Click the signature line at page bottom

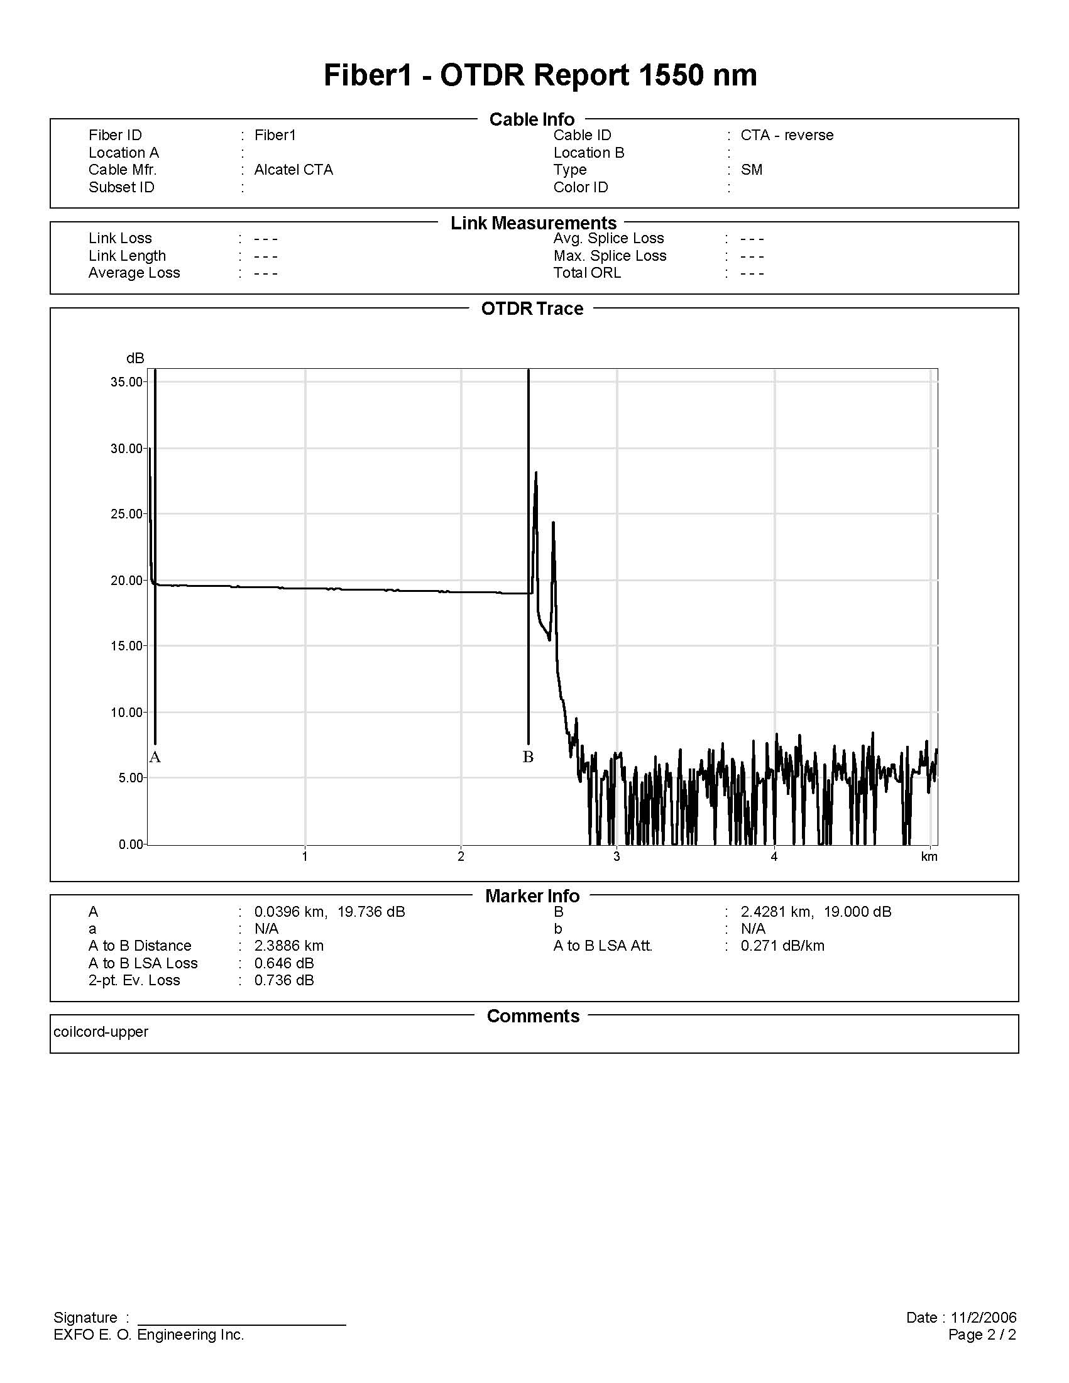click(242, 1323)
